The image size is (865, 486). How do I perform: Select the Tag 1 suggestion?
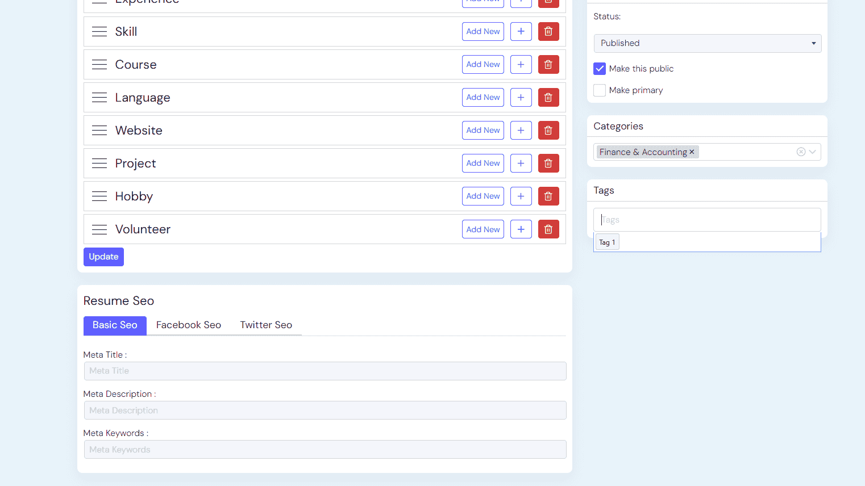tap(607, 242)
